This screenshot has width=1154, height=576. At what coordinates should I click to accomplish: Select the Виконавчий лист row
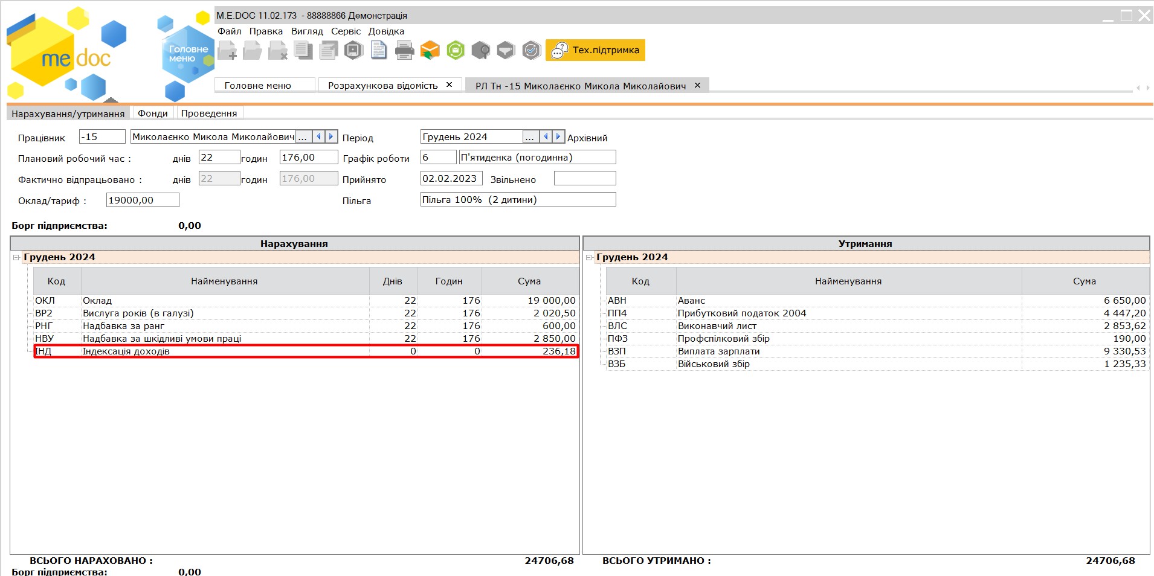click(x=878, y=326)
